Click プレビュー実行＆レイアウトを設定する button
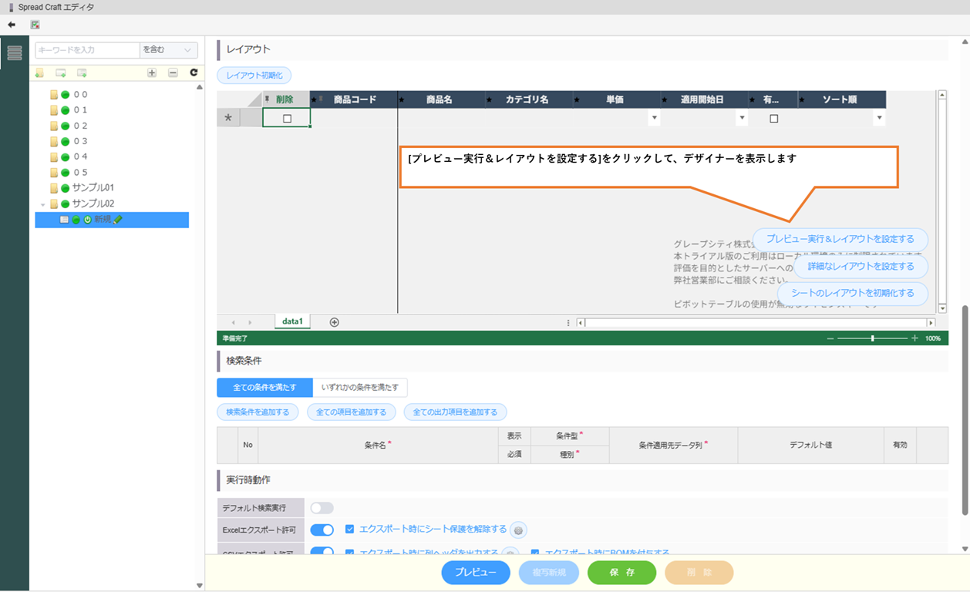Screen dimensions: 970x592 click(x=840, y=239)
